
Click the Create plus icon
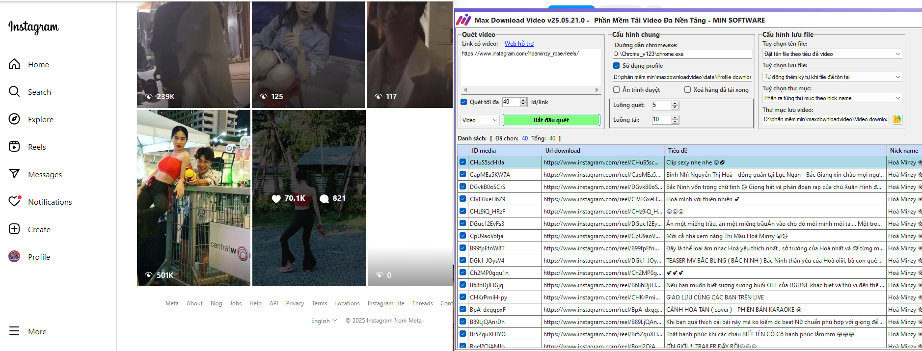pyautogui.click(x=14, y=229)
